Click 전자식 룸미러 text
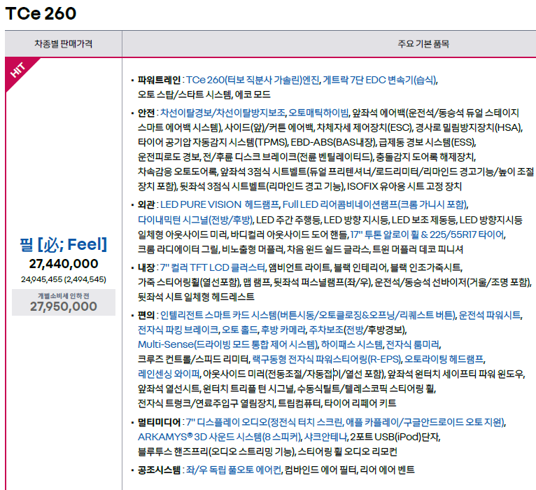 pos(413,344)
